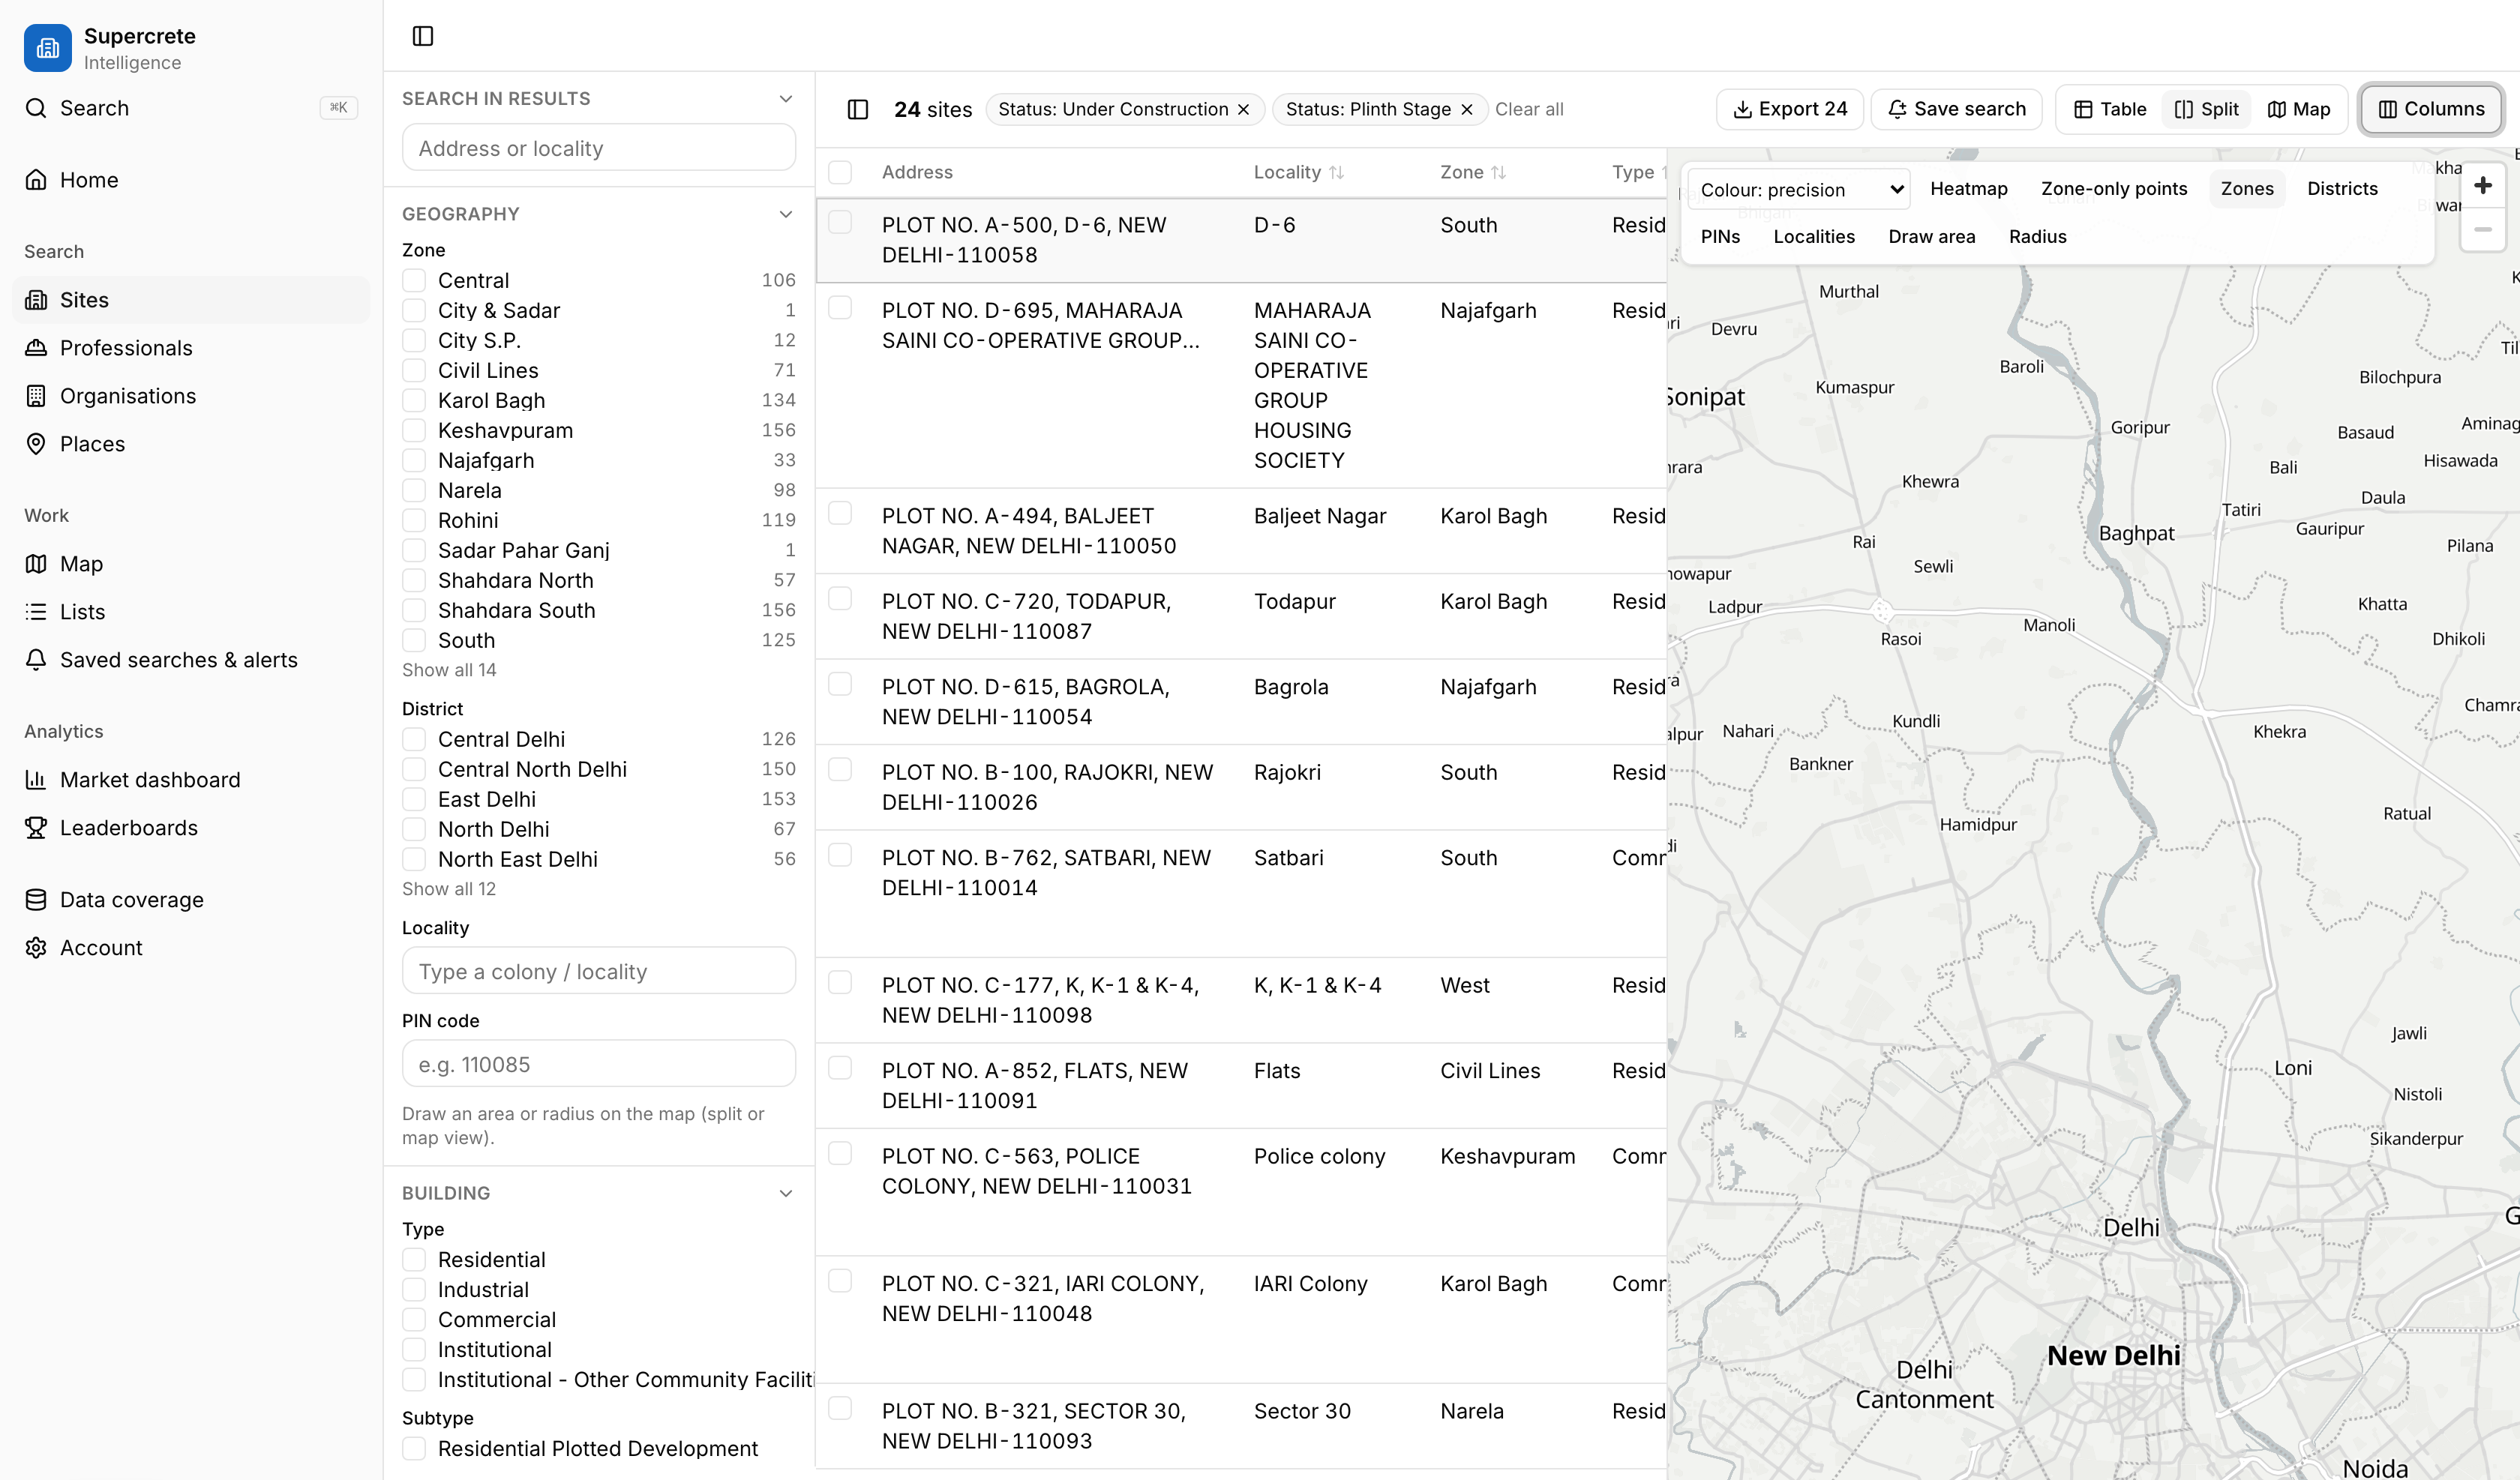Open the Work Map page in sidebar
This screenshot has width=2520, height=1480.
(x=190, y=564)
